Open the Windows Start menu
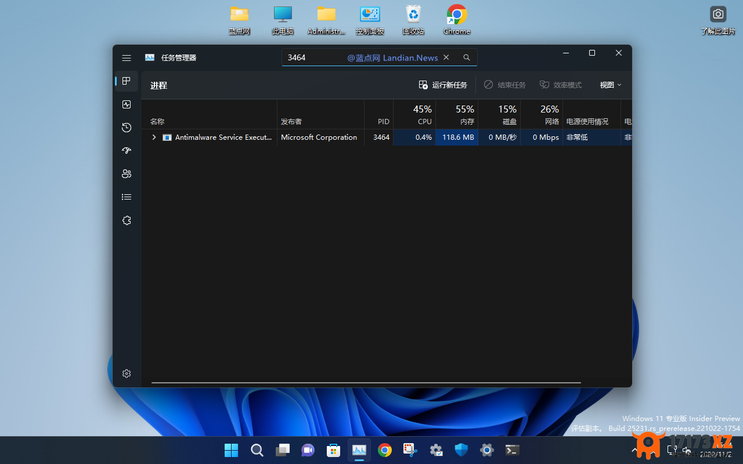 231,450
